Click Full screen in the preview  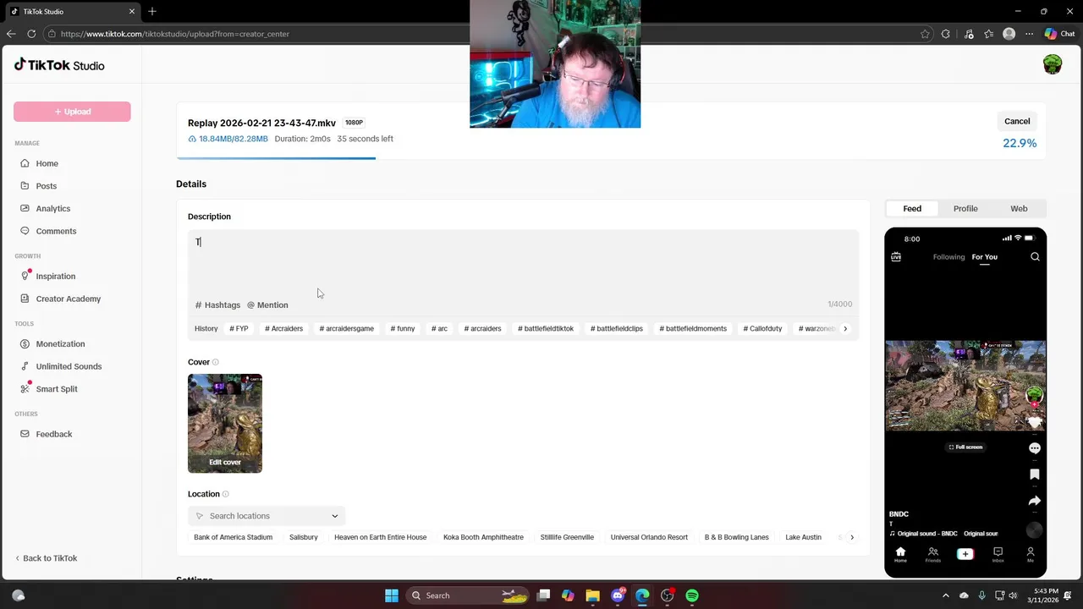coord(965,447)
